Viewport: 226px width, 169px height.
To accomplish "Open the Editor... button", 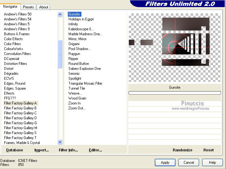I will (x=95, y=150).
